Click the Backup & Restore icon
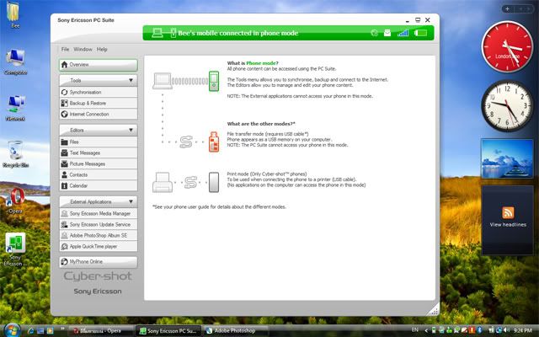Viewport: 539px width, 337px height. (x=64, y=103)
